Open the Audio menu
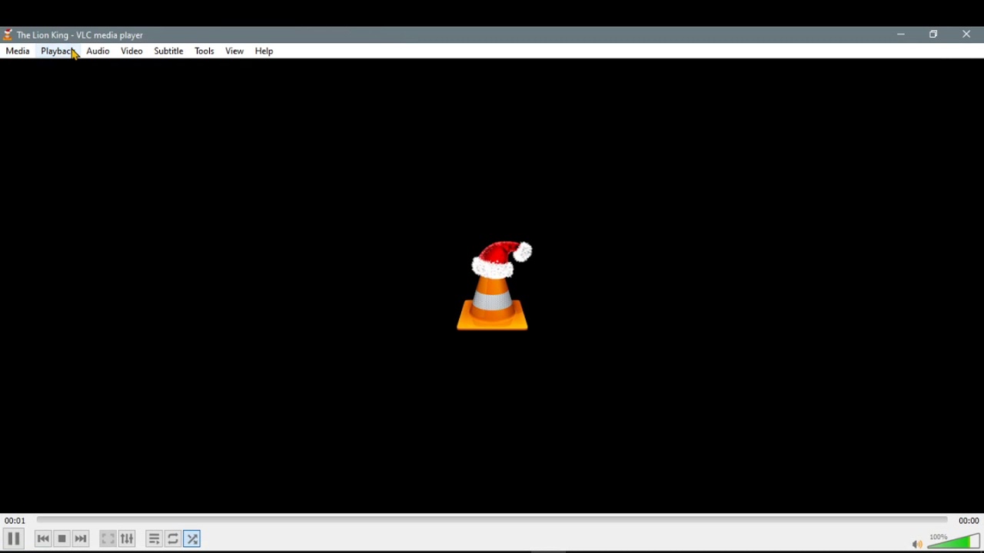This screenshot has height=553, width=984. (x=98, y=51)
